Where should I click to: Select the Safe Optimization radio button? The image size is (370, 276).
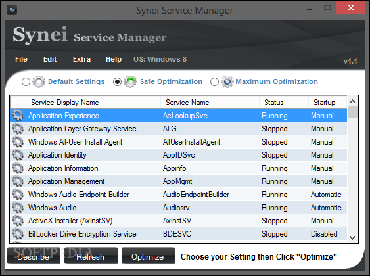coord(117,82)
